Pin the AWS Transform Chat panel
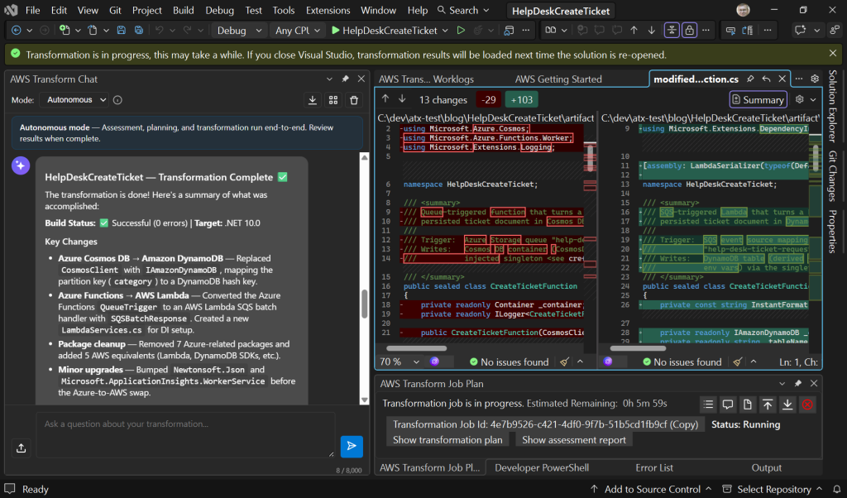Image resolution: width=847 pixels, height=498 pixels. pyautogui.click(x=345, y=79)
